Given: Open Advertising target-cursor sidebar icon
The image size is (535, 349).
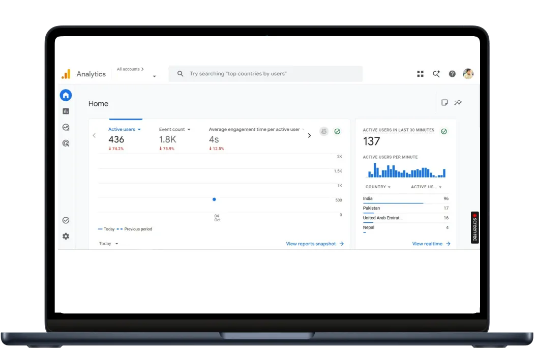Looking at the screenshot, I should pos(66,143).
